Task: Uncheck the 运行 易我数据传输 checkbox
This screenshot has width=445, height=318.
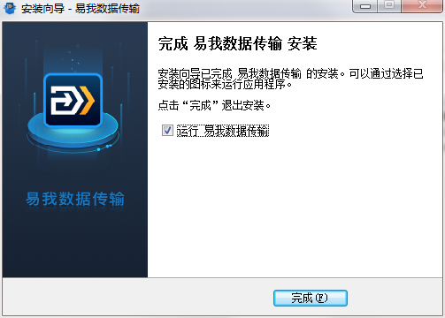Action: pos(167,130)
